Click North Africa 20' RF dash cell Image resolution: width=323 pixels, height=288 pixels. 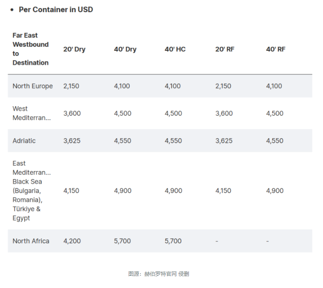click(x=217, y=241)
